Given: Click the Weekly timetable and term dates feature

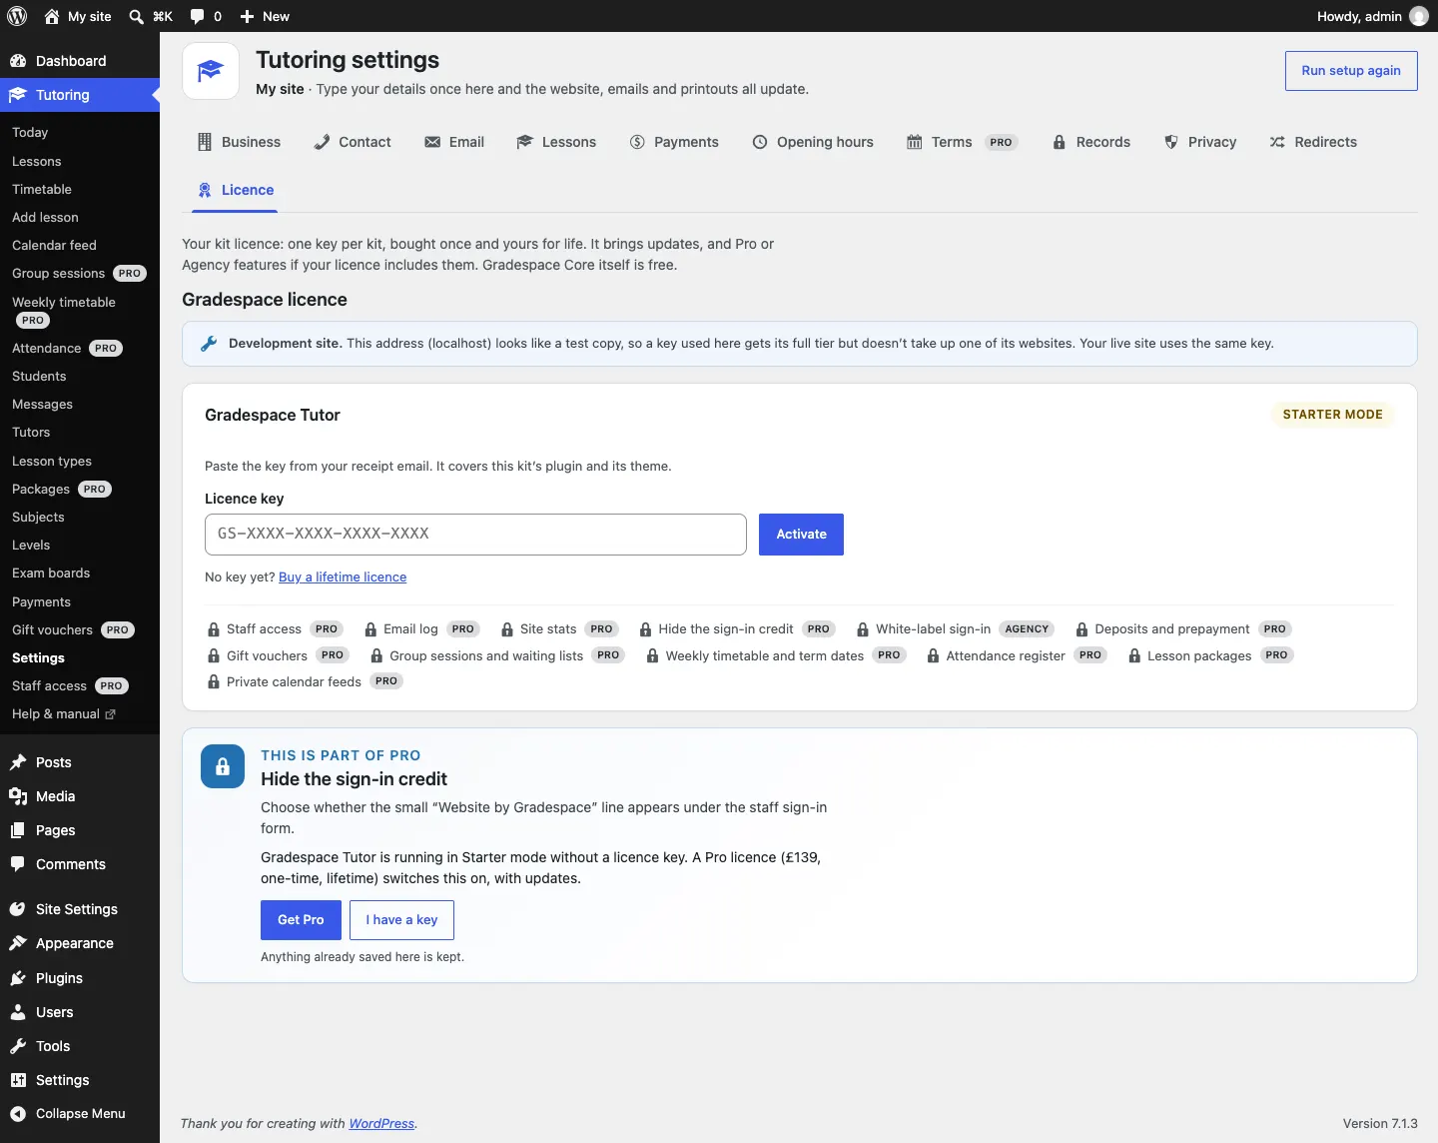Looking at the screenshot, I should (x=776, y=655).
